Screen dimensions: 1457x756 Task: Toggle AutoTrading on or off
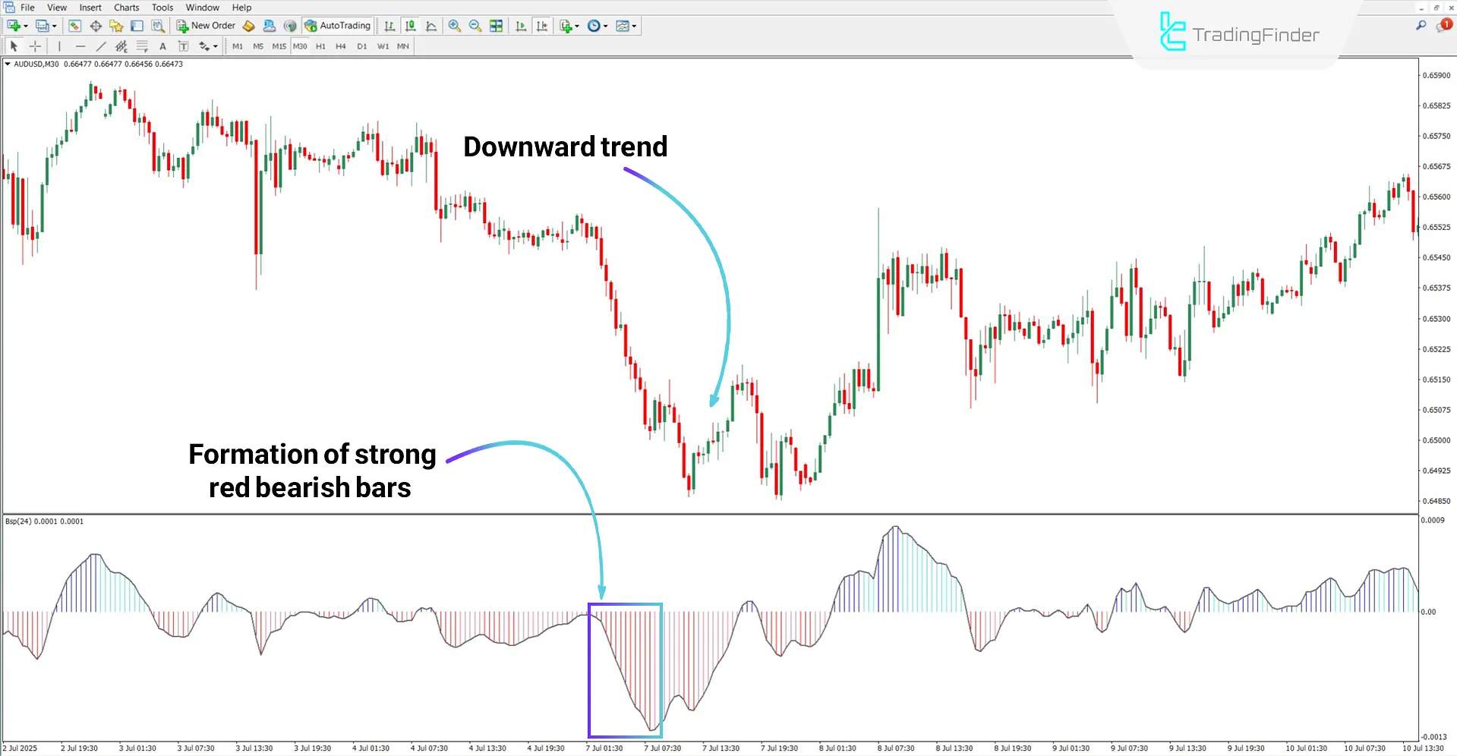point(338,25)
